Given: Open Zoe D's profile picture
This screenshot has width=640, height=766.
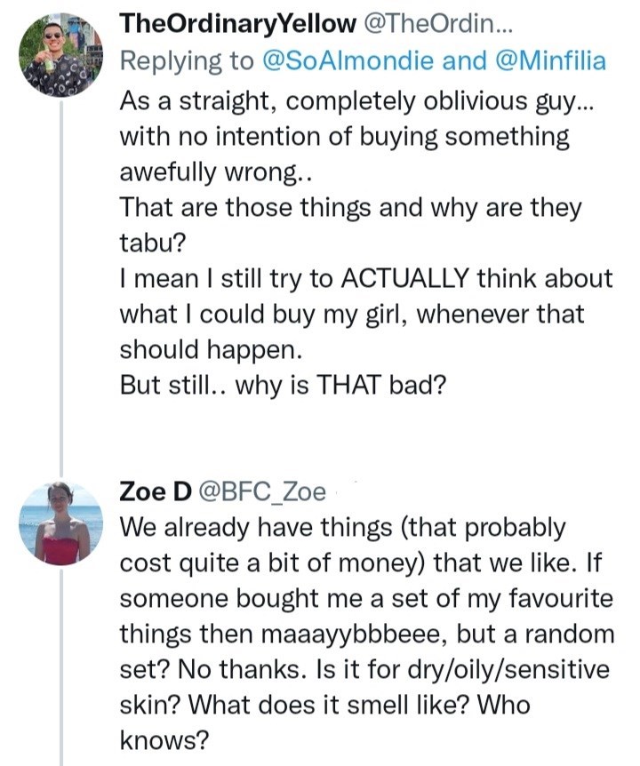Looking at the screenshot, I should coord(61,523).
